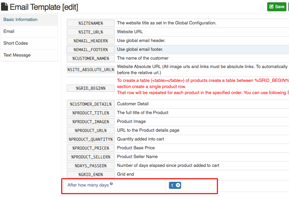
Task: Click the Save button
Action: coord(277,7)
